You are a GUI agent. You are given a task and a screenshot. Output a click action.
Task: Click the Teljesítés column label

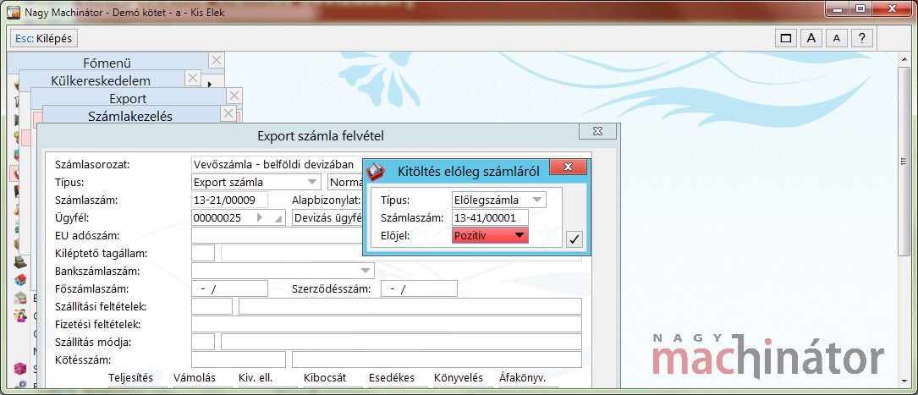pos(130,378)
